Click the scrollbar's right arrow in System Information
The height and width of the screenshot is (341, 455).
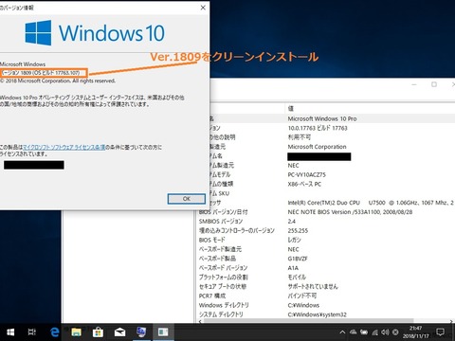(x=452, y=321)
